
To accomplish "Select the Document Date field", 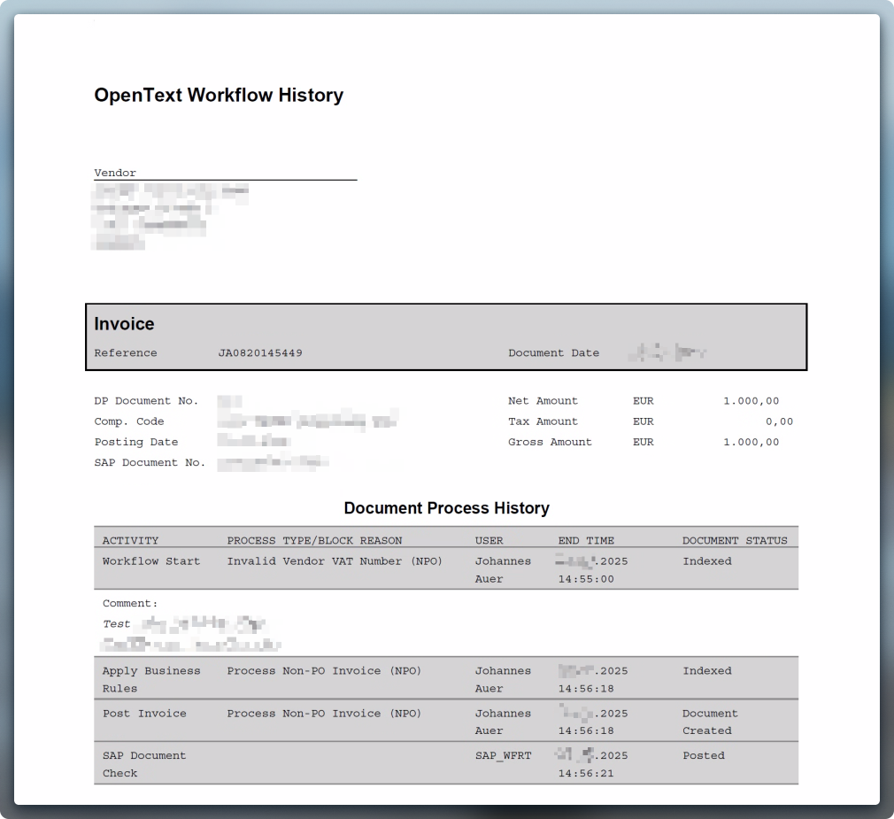I will [x=553, y=352].
